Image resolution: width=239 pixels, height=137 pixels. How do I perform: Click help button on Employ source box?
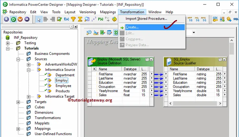(x=147, y=59)
